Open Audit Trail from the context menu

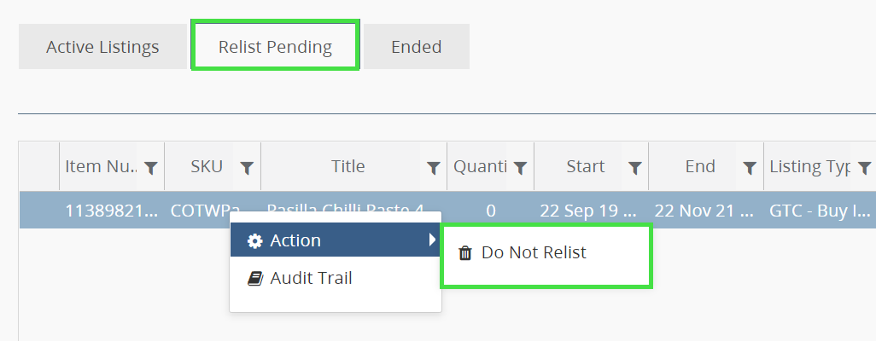click(x=310, y=278)
